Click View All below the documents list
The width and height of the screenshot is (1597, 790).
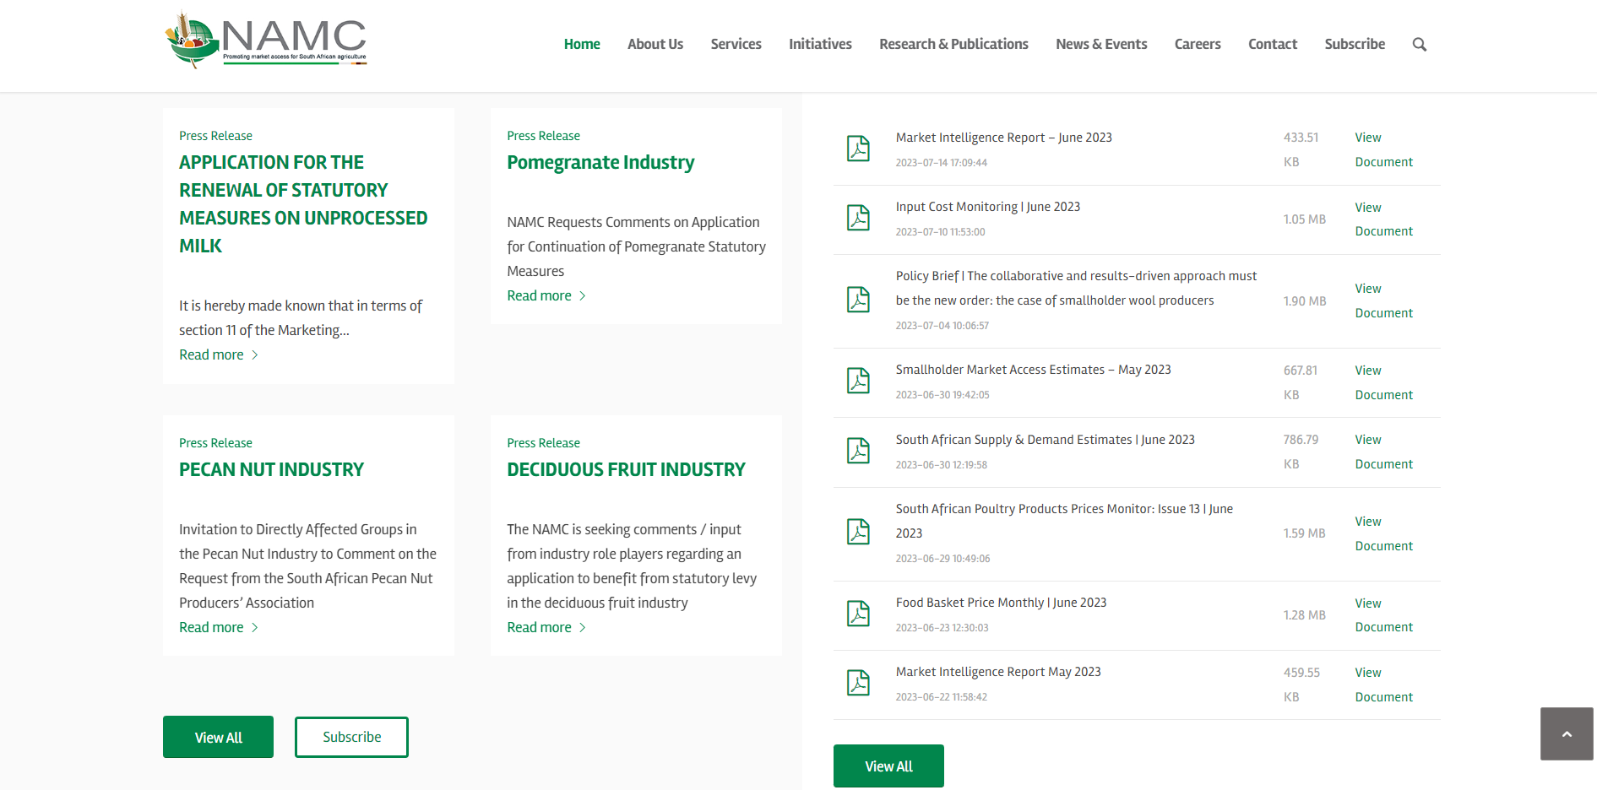pyautogui.click(x=888, y=766)
